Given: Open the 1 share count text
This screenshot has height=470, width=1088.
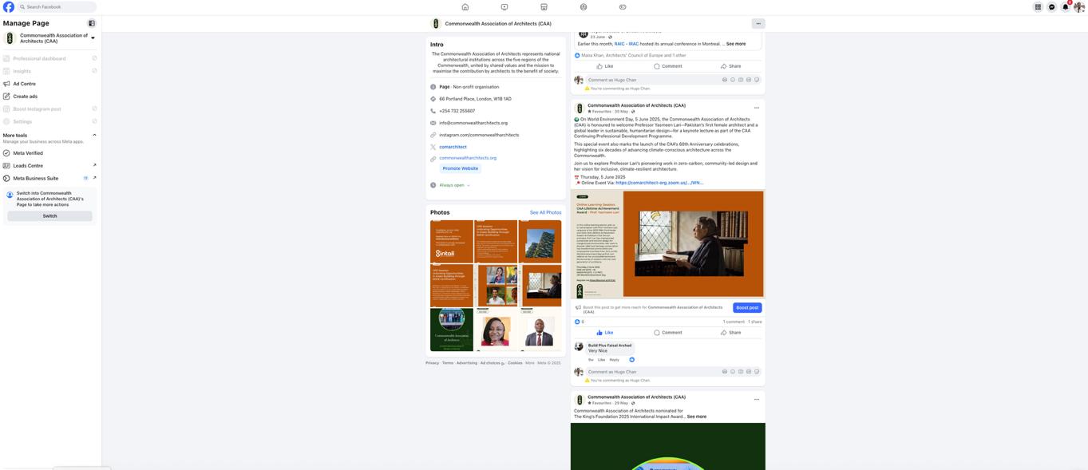Looking at the screenshot, I should (755, 322).
